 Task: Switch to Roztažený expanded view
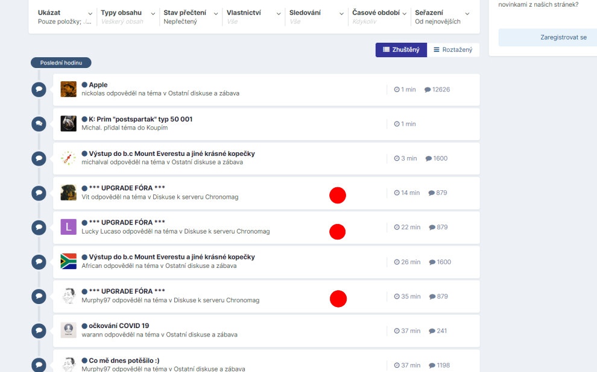pyautogui.click(x=453, y=50)
